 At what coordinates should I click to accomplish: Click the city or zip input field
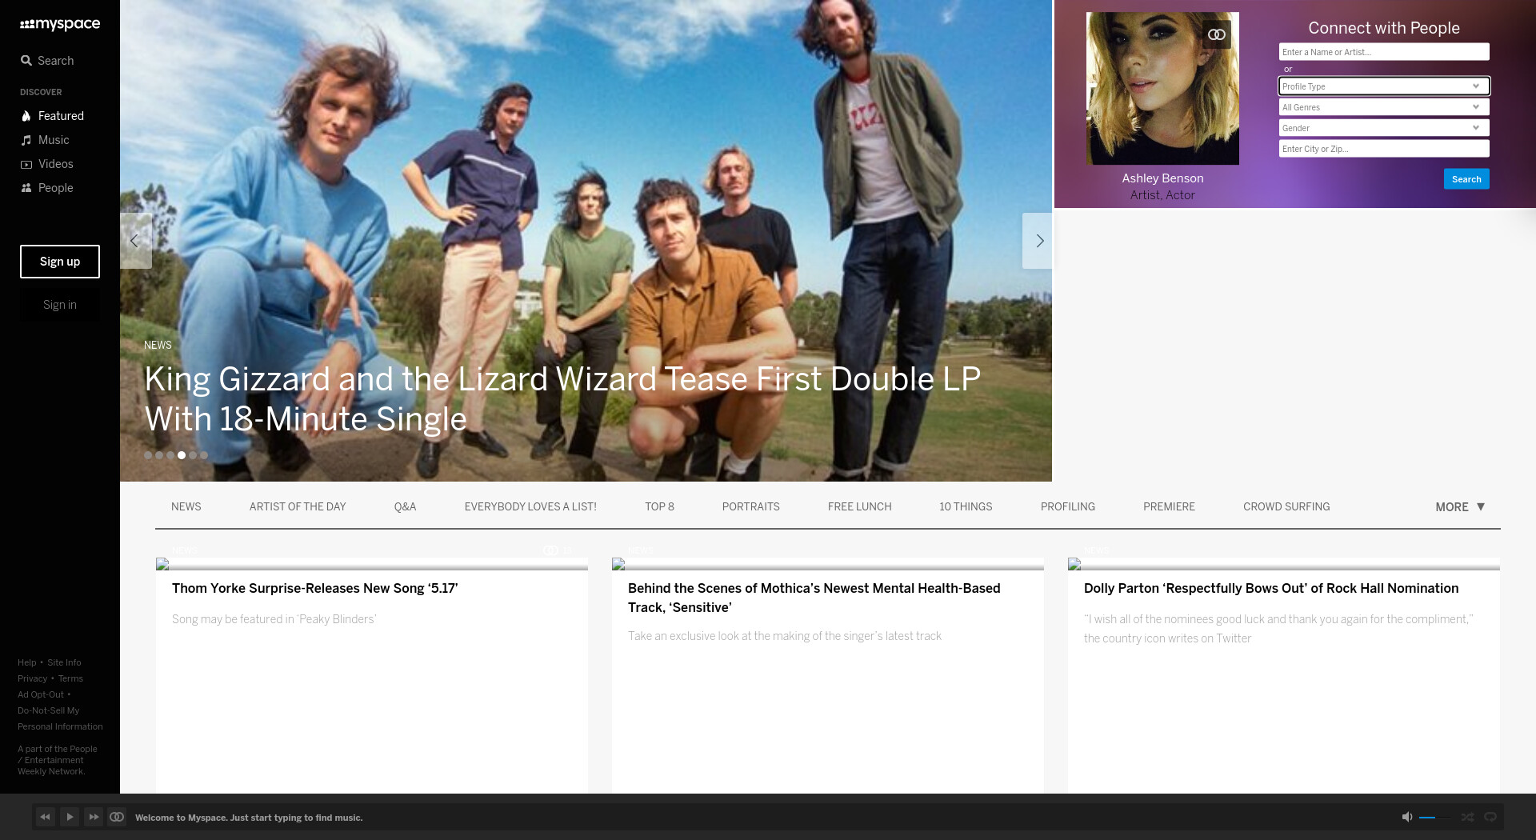(x=1384, y=149)
